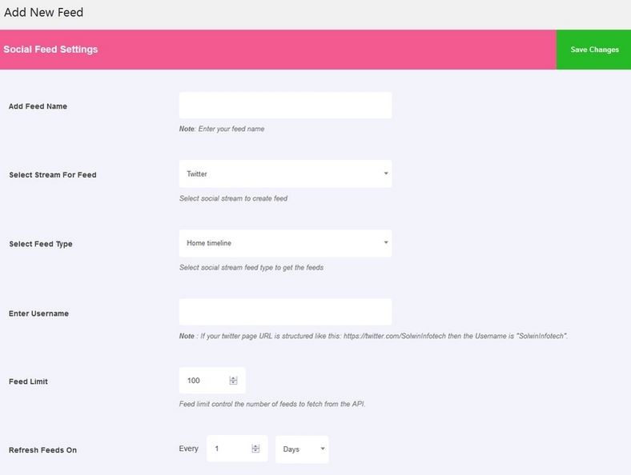Screen dimensions: 631x475
Task: Click the arrow icon on Twitter dropdown
Action: [386, 174]
